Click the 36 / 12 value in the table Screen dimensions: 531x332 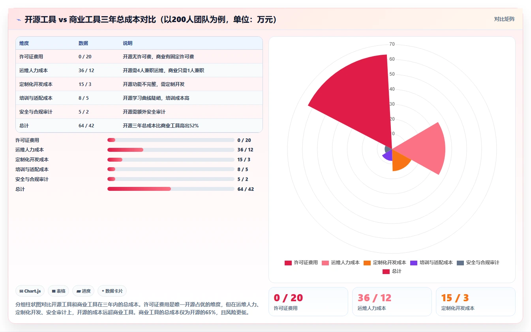pyautogui.click(x=86, y=71)
